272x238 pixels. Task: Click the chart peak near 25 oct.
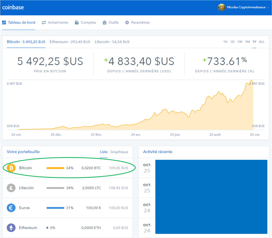tap(251, 80)
